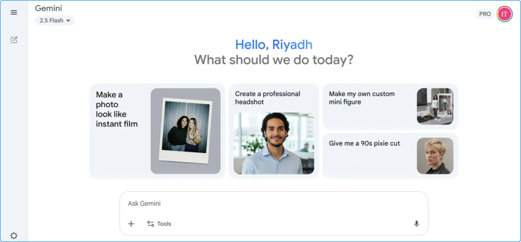Viewport: 521px width, 242px height.
Task: Click the Gemini title at top left
Action: [48, 8]
